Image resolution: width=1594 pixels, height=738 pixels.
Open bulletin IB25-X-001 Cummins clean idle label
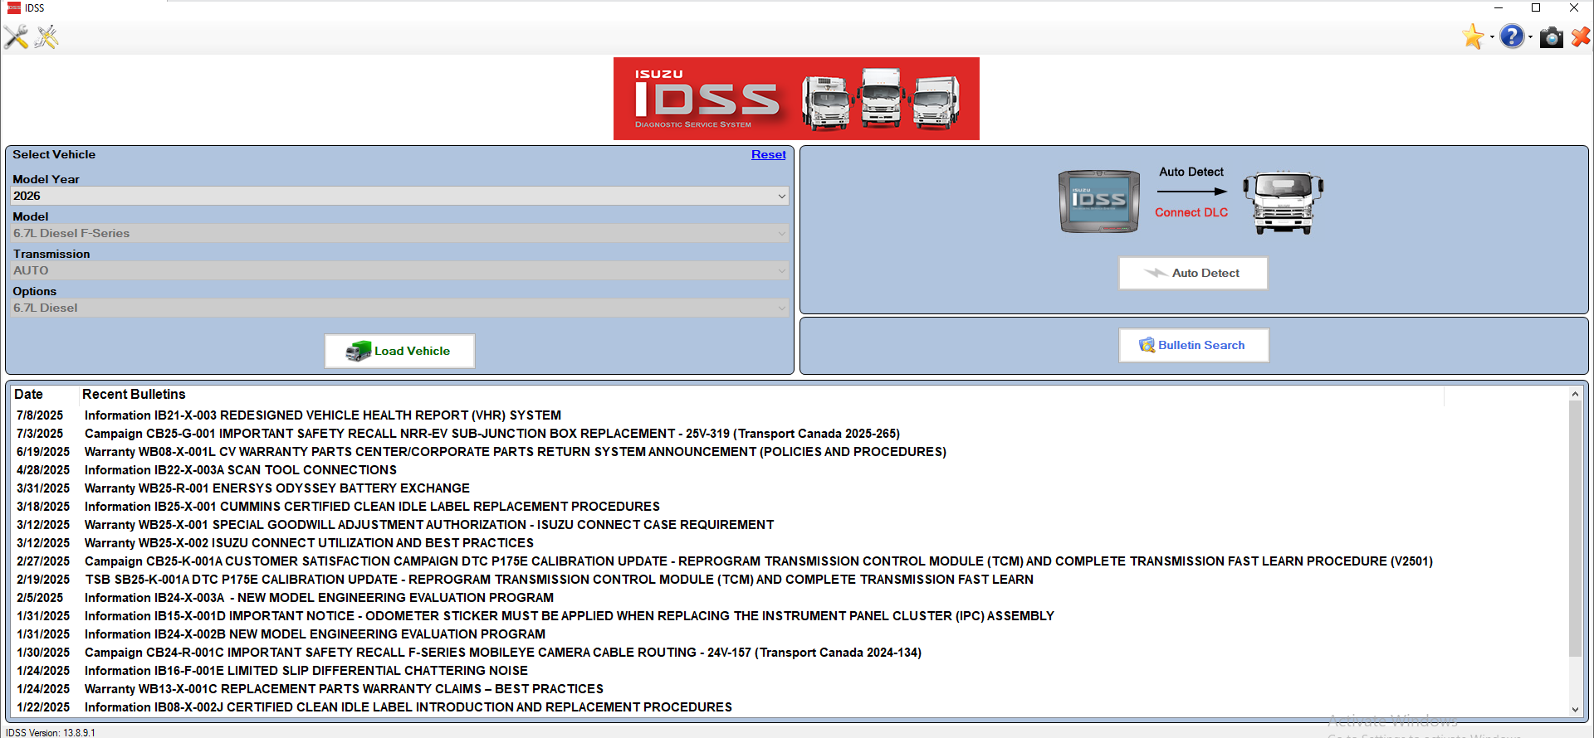[372, 507]
